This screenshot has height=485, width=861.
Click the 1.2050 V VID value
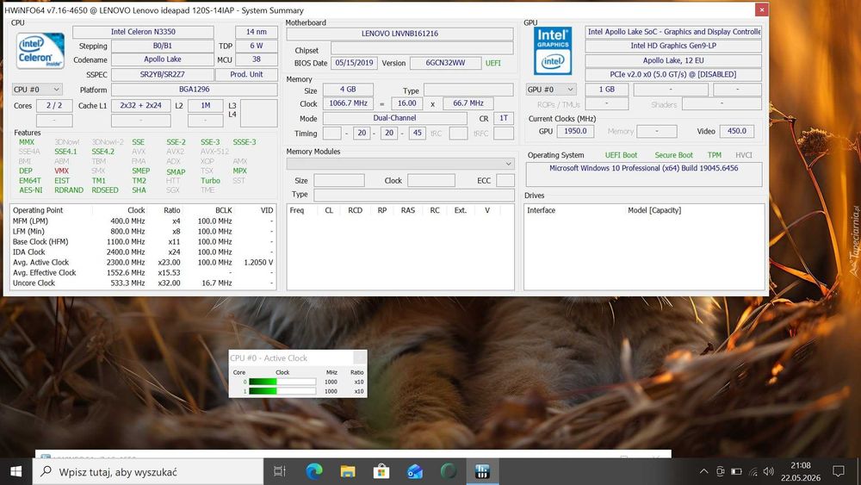(x=258, y=262)
